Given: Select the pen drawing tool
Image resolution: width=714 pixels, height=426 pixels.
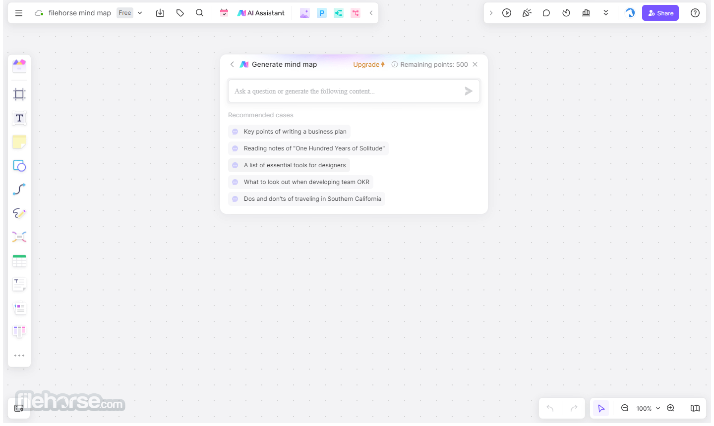Looking at the screenshot, I should (x=19, y=213).
